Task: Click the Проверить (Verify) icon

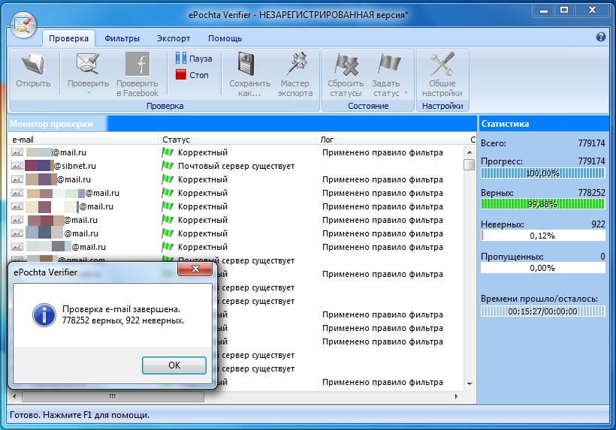Action: coord(88,65)
